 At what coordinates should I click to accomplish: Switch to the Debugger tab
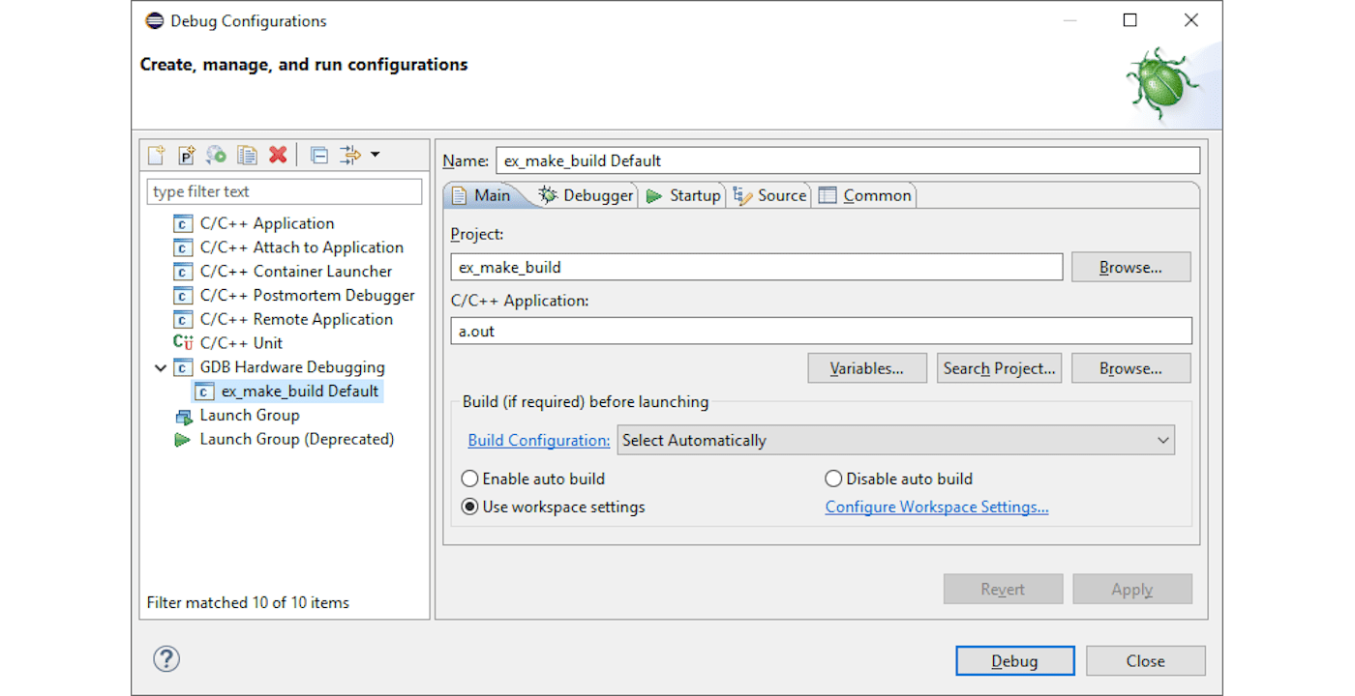(x=587, y=195)
